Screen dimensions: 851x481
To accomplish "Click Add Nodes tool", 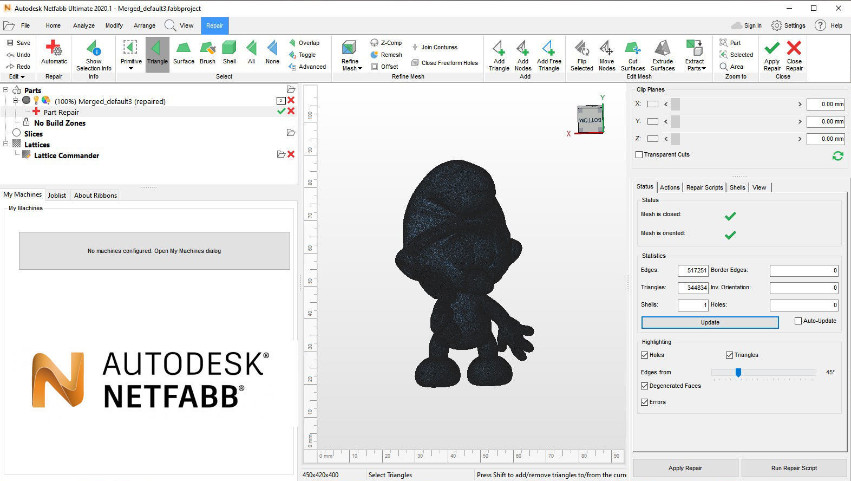I will pos(523,55).
